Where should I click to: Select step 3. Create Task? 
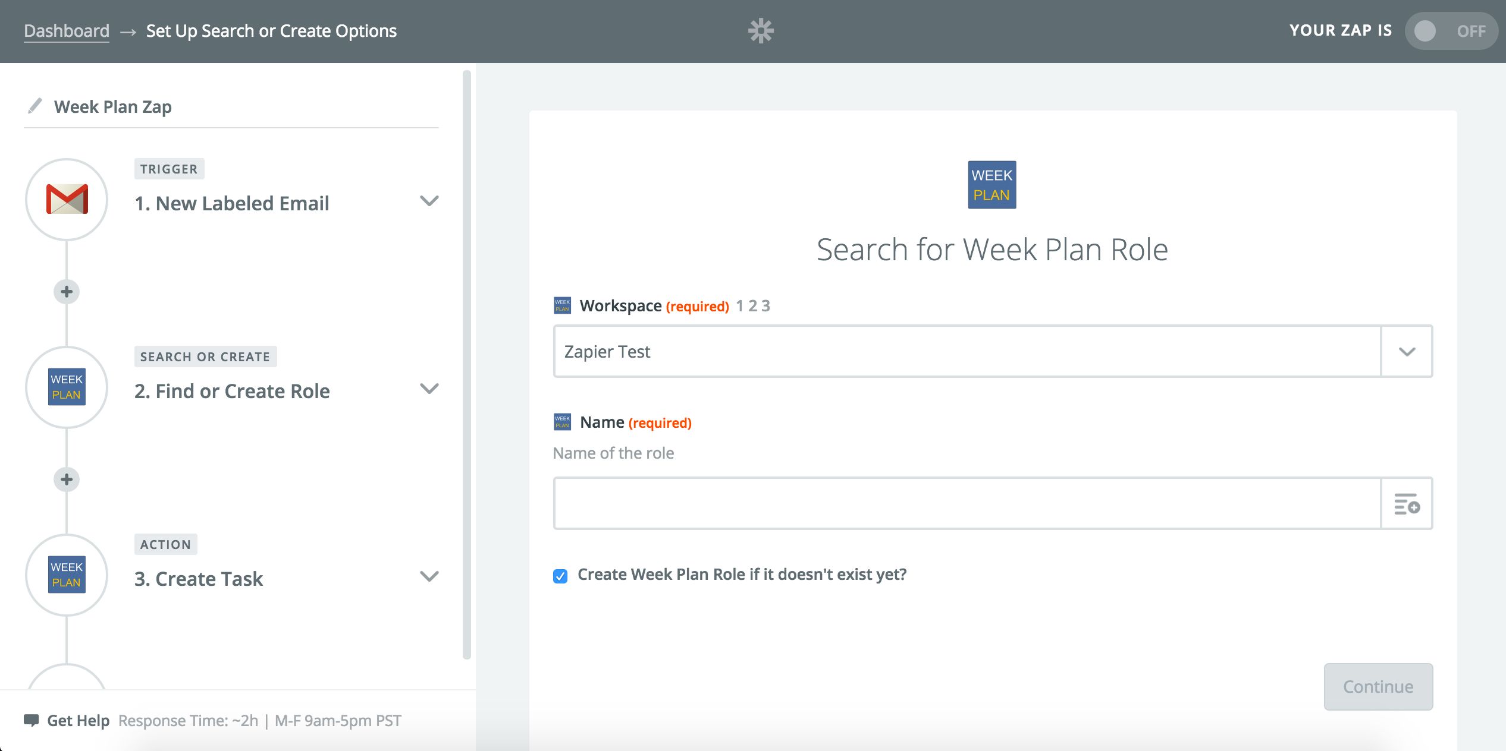click(x=199, y=579)
